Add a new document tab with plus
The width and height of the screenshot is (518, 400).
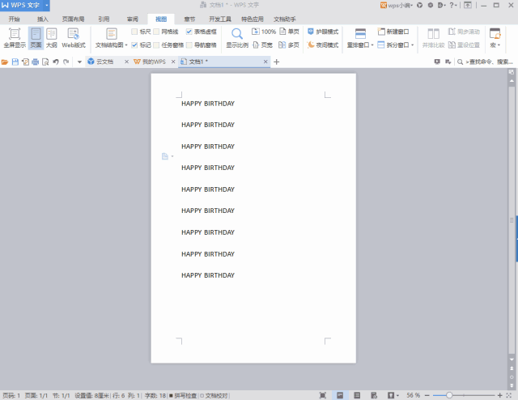(x=277, y=62)
